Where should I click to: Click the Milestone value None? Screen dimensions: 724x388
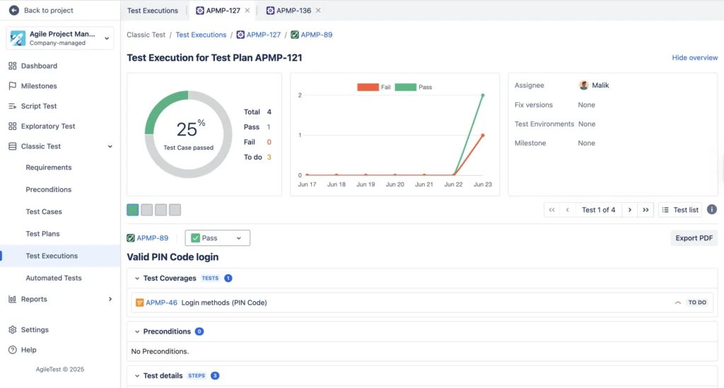pos(586,143)
